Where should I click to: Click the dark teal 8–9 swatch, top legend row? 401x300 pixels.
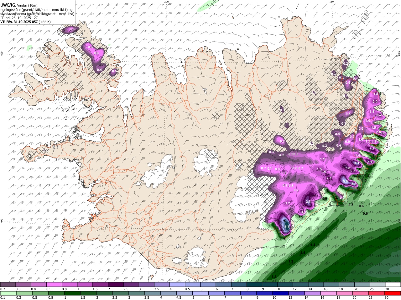tap(254, 284)
